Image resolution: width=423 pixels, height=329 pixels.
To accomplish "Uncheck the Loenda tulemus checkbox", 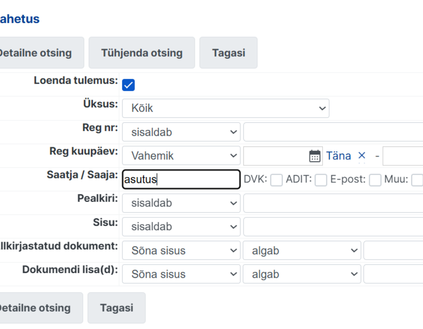I will pos(128,85).
